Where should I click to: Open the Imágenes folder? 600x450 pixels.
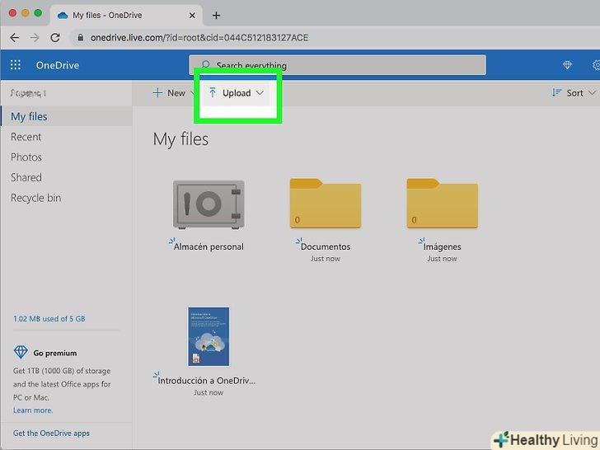click(442, 204)
